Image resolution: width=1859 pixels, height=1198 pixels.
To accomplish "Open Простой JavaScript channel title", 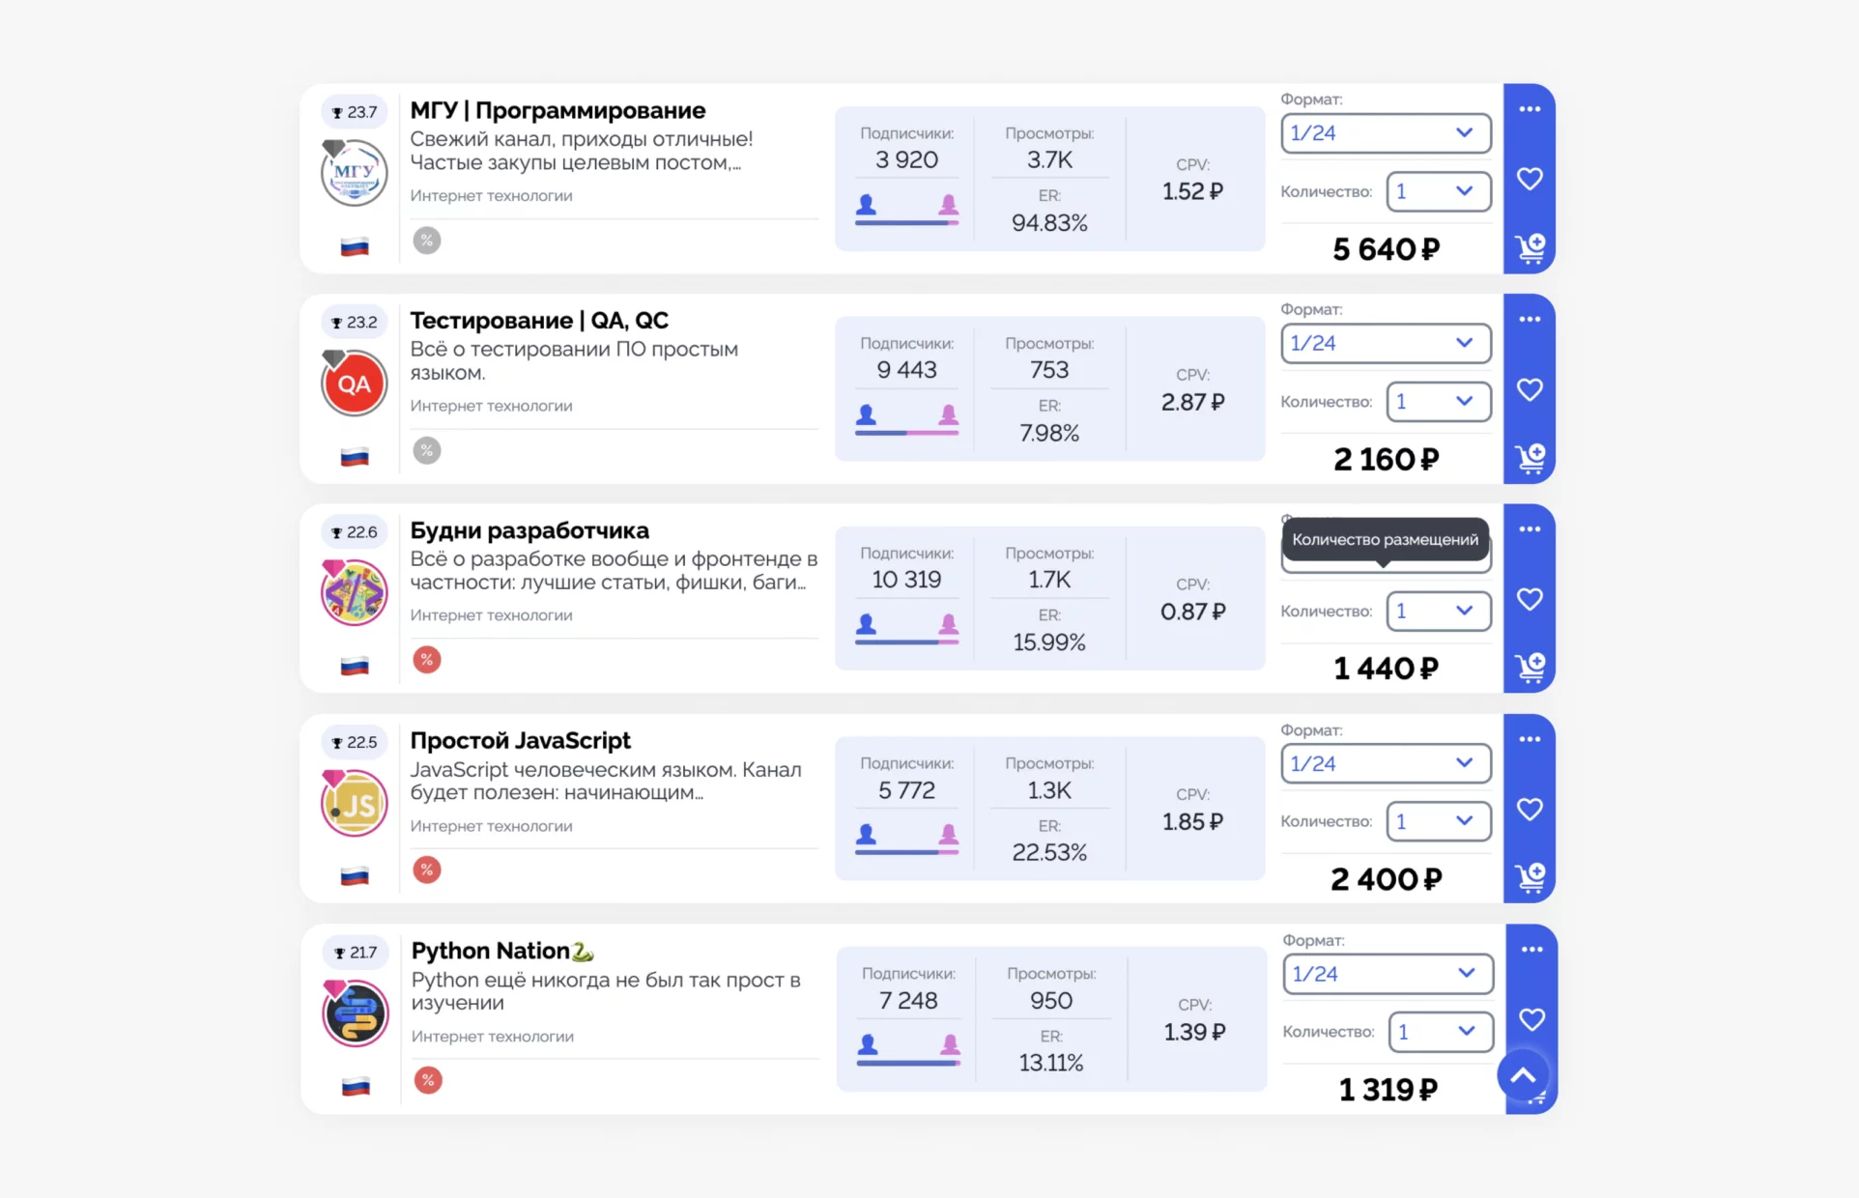I will 520,741.
